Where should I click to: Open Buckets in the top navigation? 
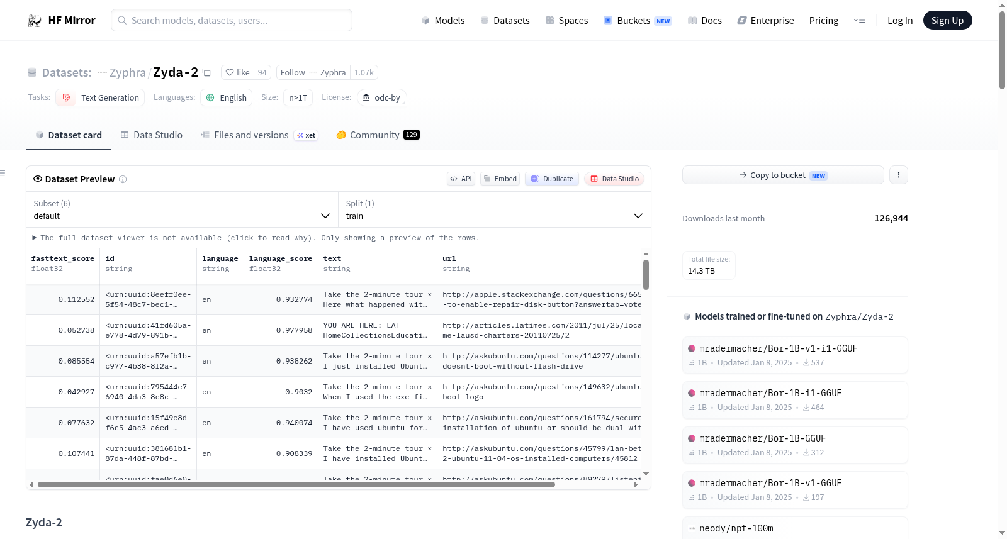click(x=638, y=20)
